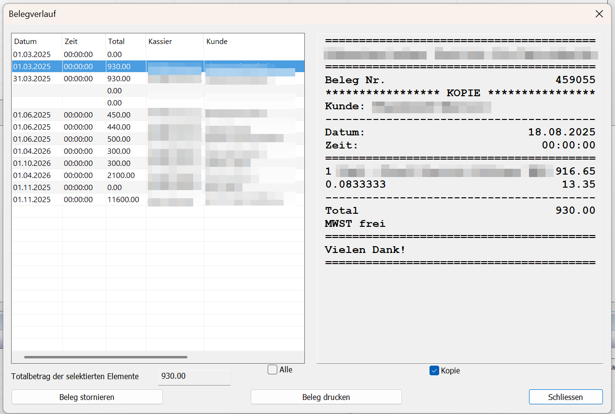This screenshot has width=615, height=414.
Task: Click the MWST frei line
Action: 355,224
